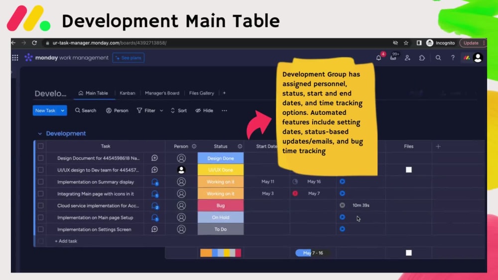Filter by Person button
Screen dimensions: 498x280
pos(117,110)
